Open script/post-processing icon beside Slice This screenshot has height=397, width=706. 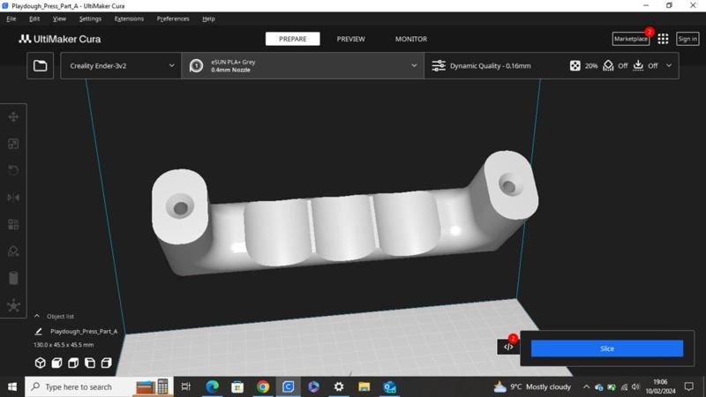pos(508,347)
